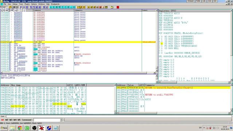Screen dimensions: 233x131
Task: Toggle the C flag value in registers
Action: (162, 36)
